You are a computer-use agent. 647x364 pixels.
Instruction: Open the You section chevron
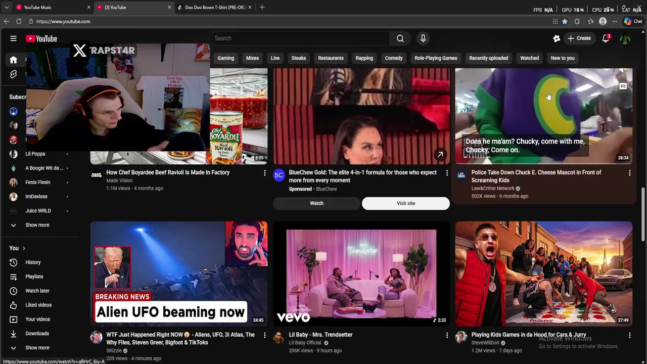click(24, 248)
